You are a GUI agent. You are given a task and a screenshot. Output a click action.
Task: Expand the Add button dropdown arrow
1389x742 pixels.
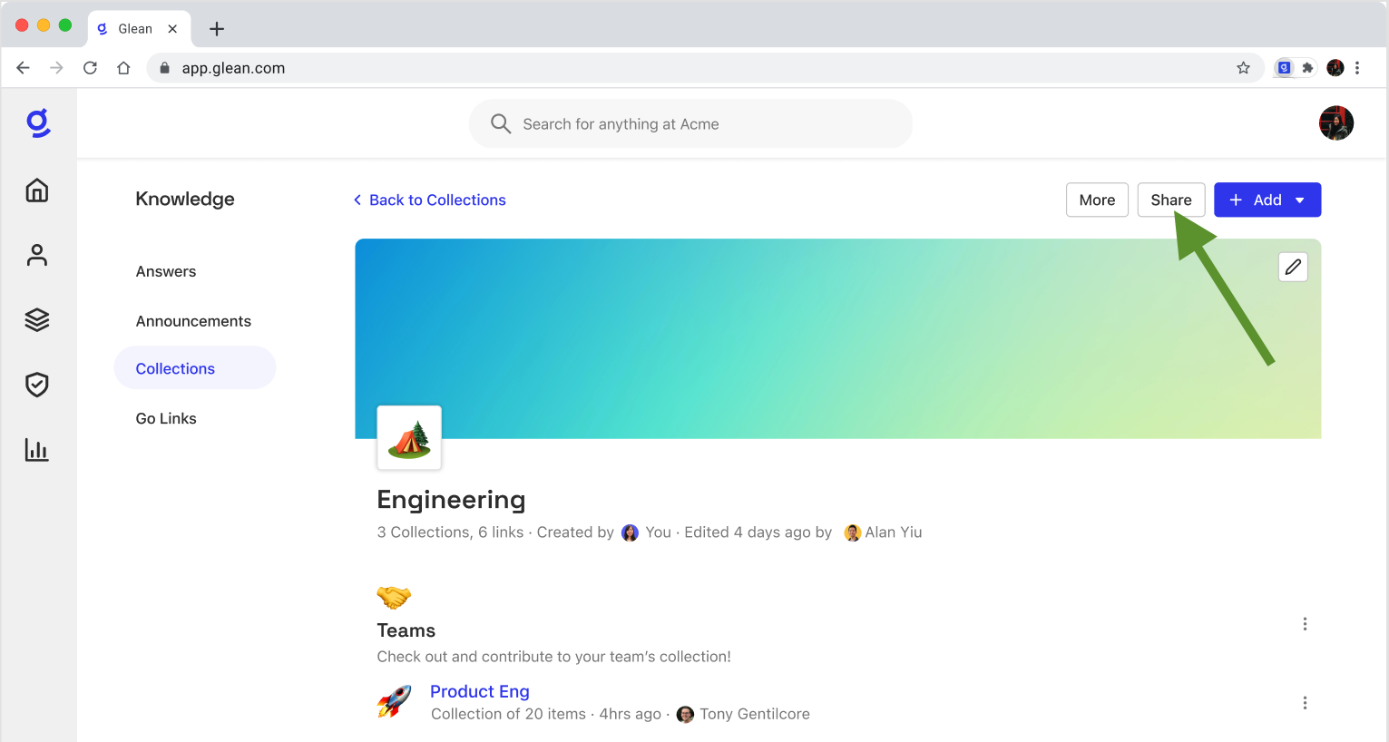[x=1299, y=200]
